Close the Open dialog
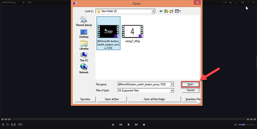 (x=197, y=2)
